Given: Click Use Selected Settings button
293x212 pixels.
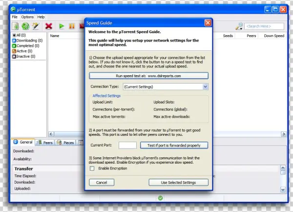Looking at the screenshot, I should pos(178,183).
